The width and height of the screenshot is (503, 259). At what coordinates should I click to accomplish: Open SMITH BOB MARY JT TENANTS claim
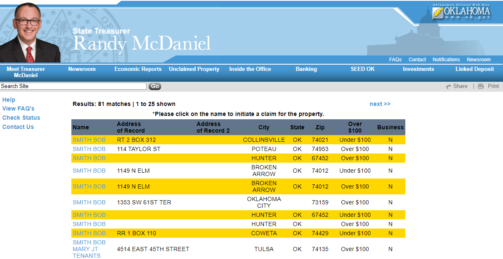tap(89, 249)
